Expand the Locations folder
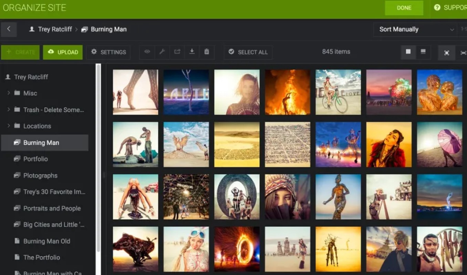Viewport: 467px width, 275px height. (9, 126)
